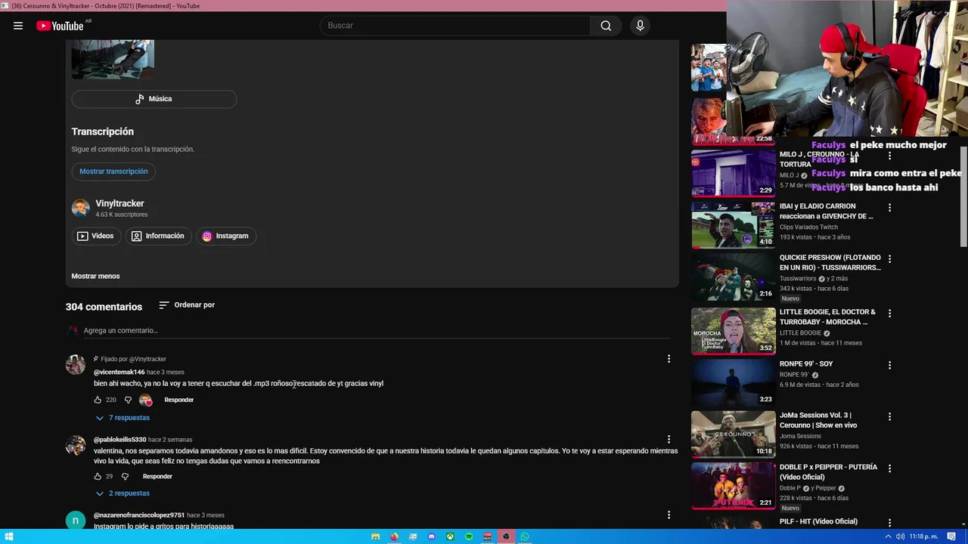Open options for MILO J LA TORTURA video
Viewport: 968px width, 544px height.
[889, 156]
